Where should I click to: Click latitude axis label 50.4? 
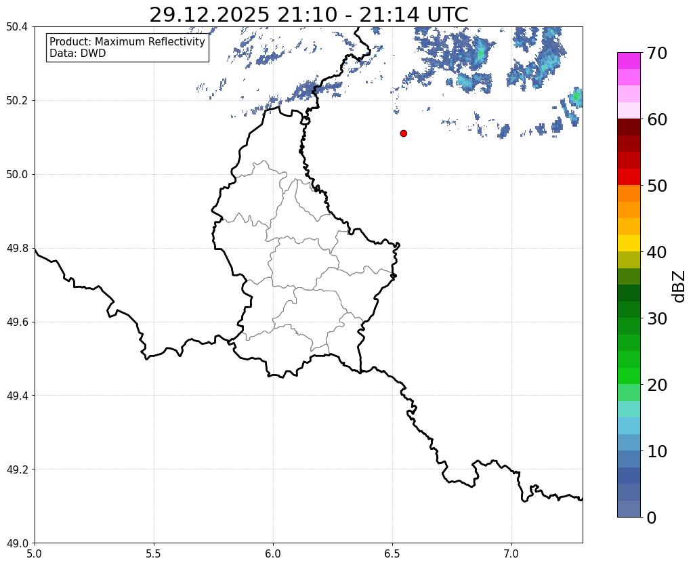click(x=17, y=27)
